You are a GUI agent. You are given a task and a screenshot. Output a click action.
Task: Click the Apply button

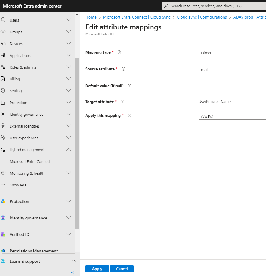pos(97,269)
